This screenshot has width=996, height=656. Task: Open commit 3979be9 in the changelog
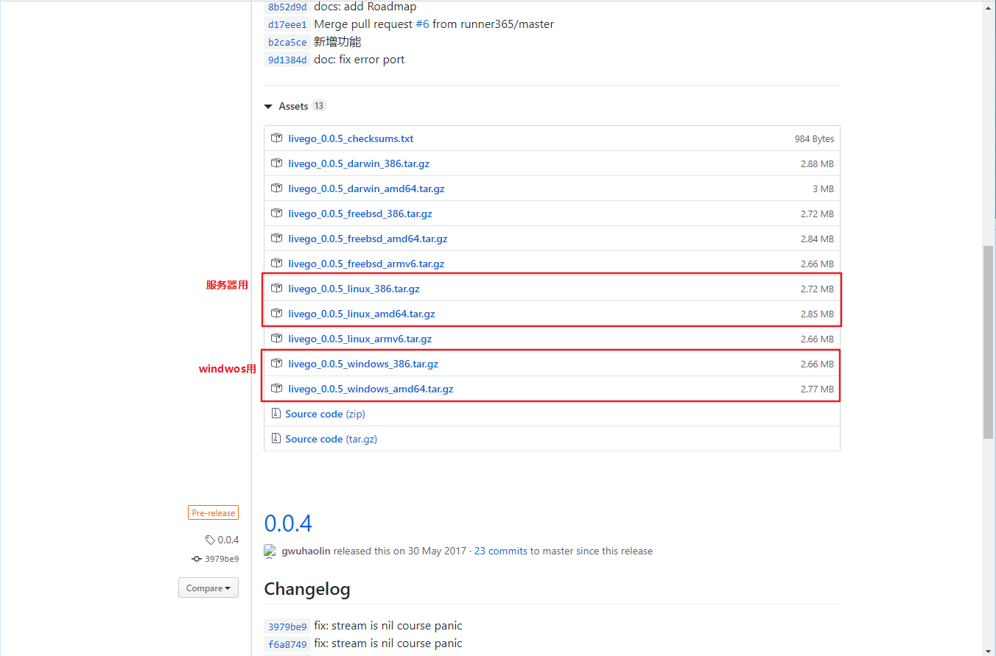[x=287, y=626]
